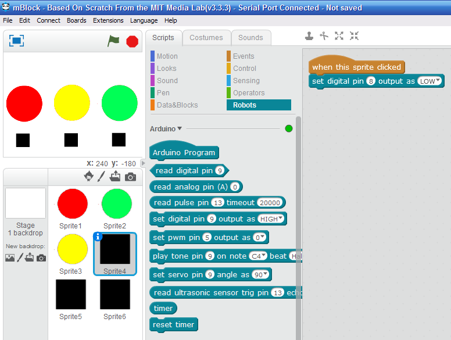
Task: Click the analog pin 0 value field
Action: pyautogui.click(x=235, y=187)
